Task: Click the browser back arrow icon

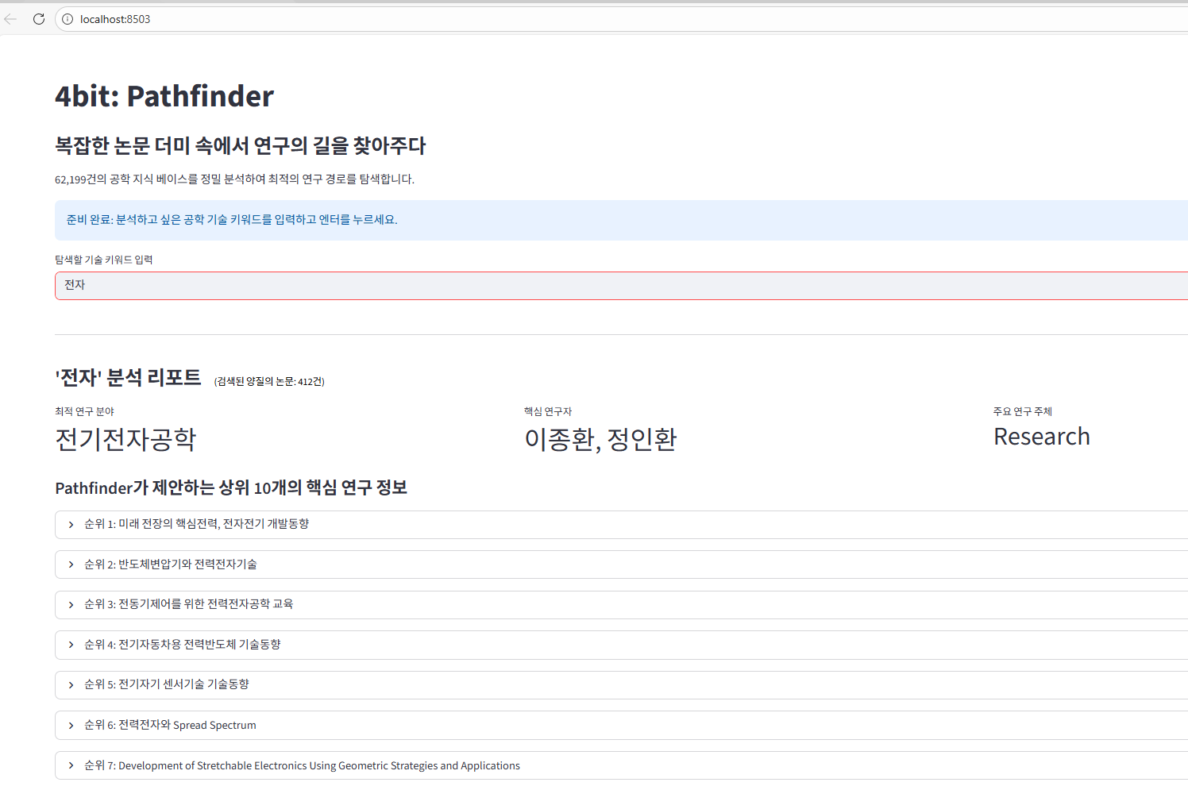Action: tap(10, 19)
